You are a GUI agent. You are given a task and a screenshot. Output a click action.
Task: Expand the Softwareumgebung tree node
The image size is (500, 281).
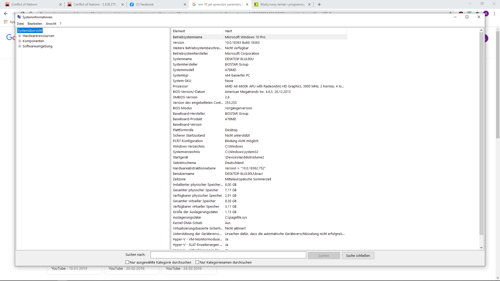20,46
